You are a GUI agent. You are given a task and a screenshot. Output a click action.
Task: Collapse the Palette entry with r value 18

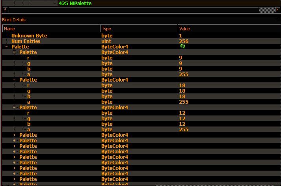pos(15,80)
